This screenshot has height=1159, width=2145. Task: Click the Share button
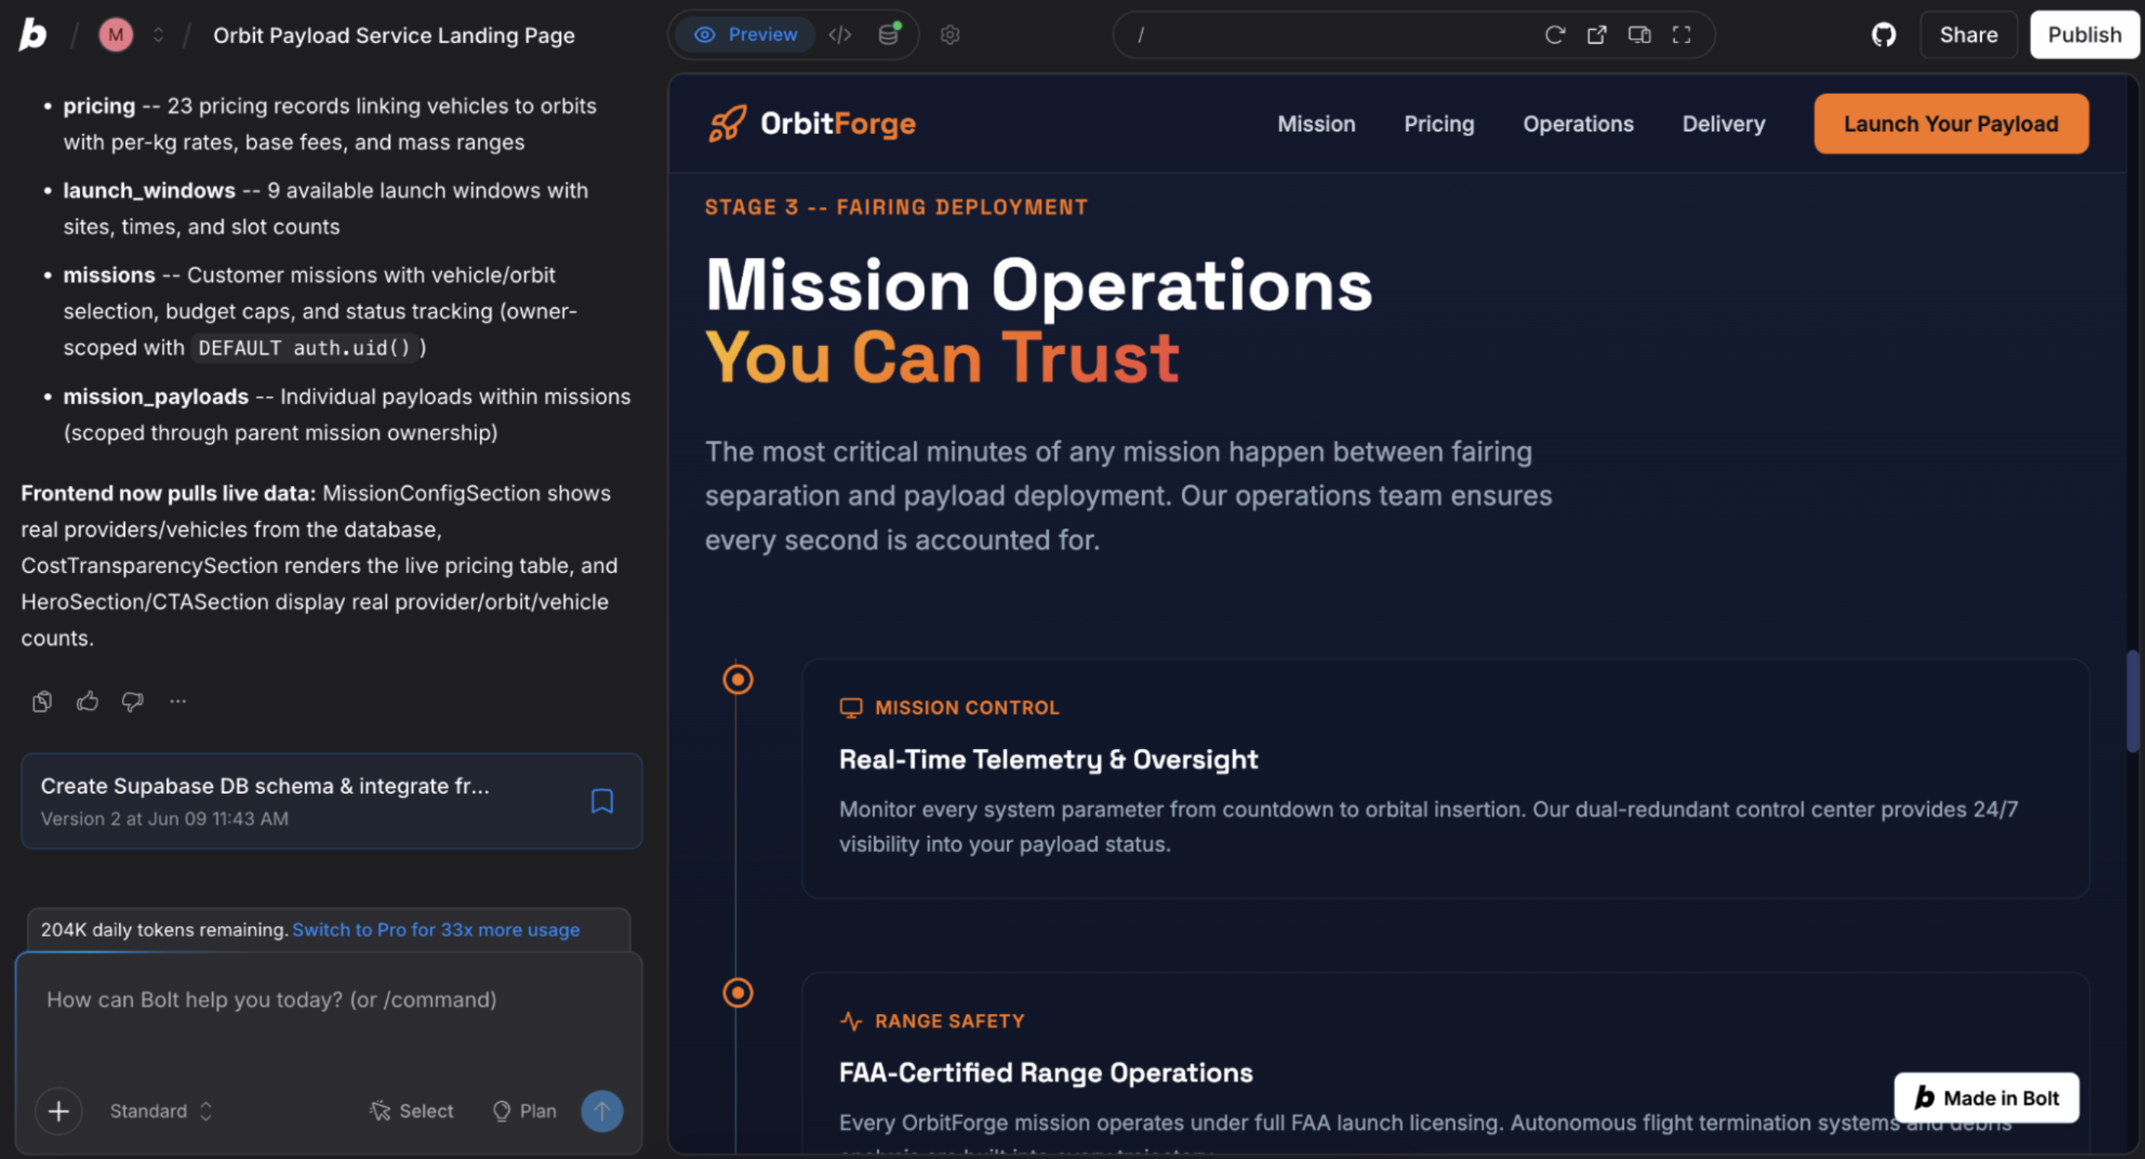(1969, 34)
